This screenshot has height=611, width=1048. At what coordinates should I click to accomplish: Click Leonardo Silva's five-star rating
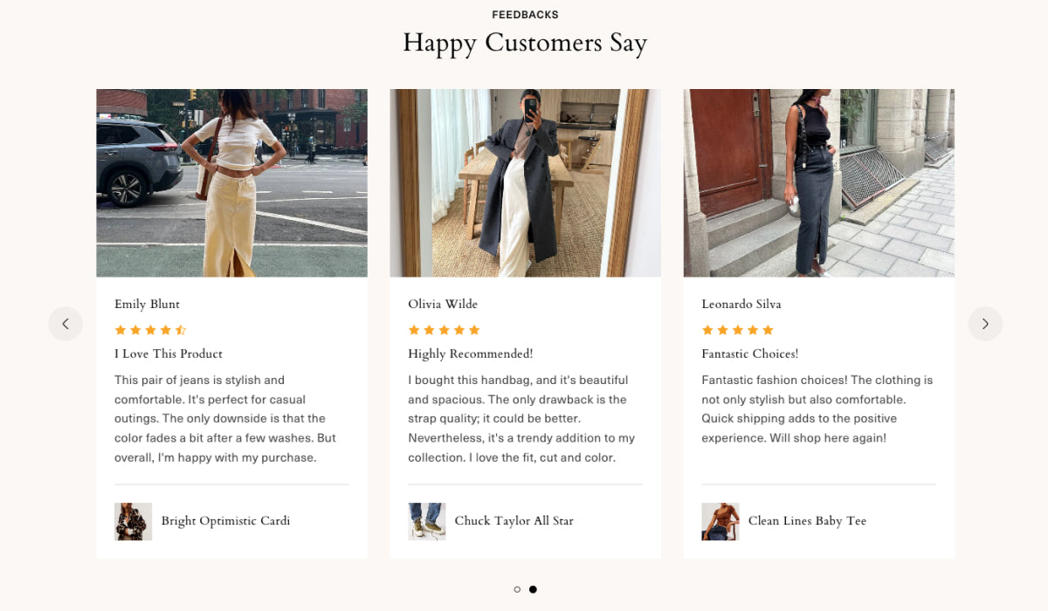[737, 330]
